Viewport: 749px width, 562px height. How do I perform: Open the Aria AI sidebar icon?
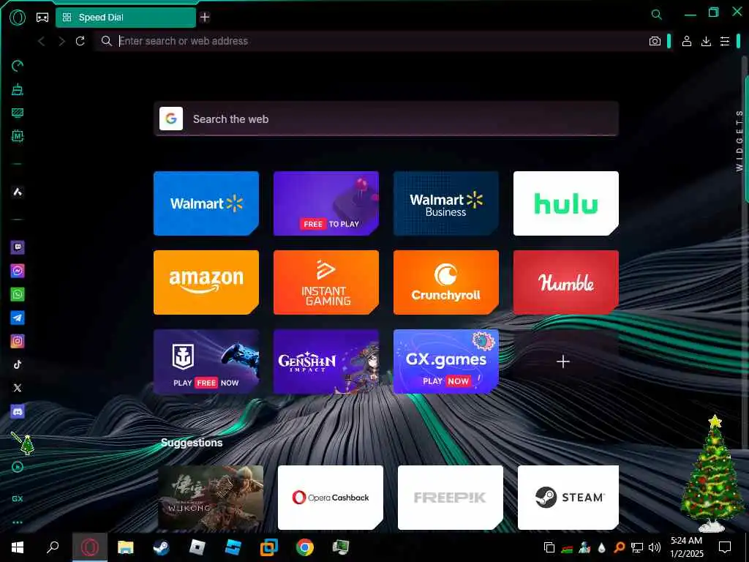[x=18, y=192]
